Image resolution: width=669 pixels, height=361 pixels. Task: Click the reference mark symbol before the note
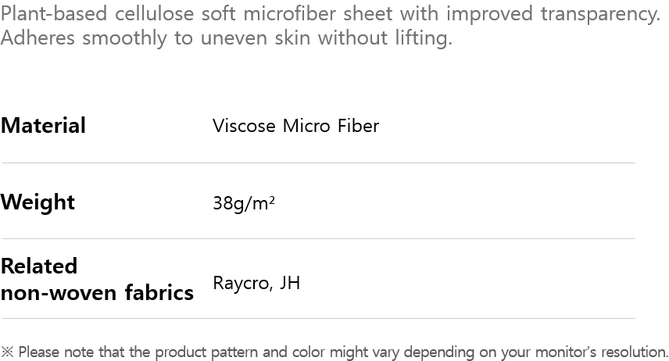click(x=7, y=352)
